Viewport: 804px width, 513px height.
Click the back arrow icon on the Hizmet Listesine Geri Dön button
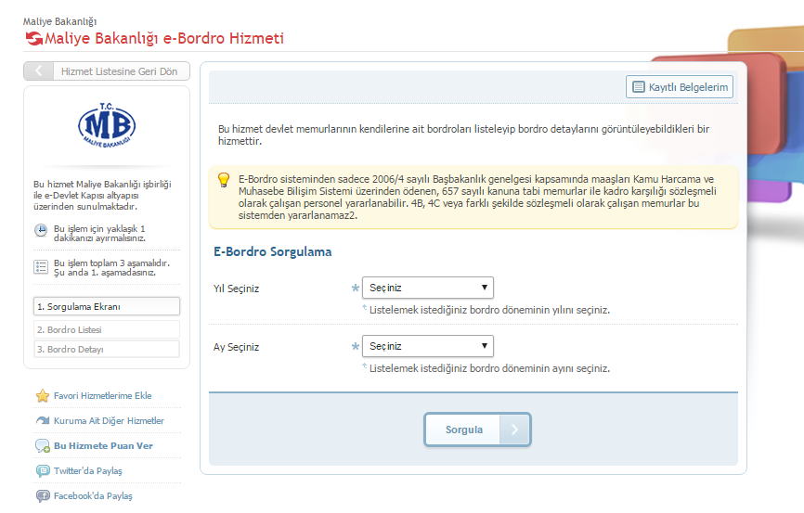tap(38, 71)
